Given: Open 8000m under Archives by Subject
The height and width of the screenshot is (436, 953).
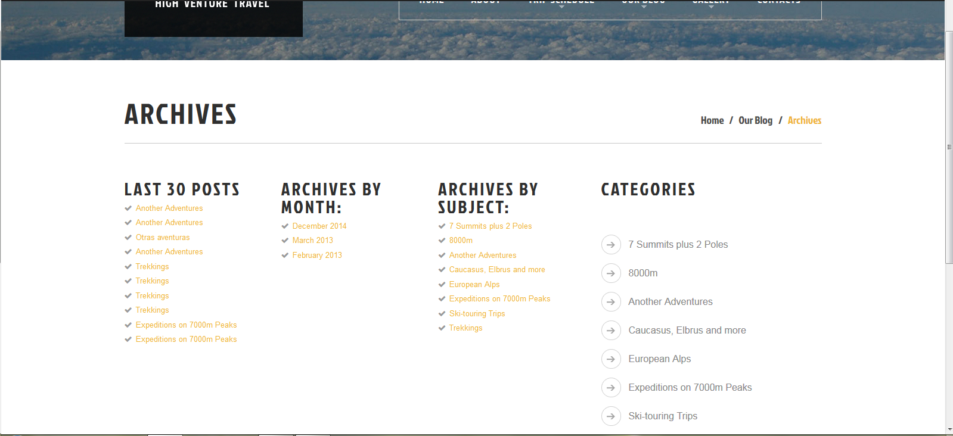Looking at the screenshot, I should tap(461, 240).
